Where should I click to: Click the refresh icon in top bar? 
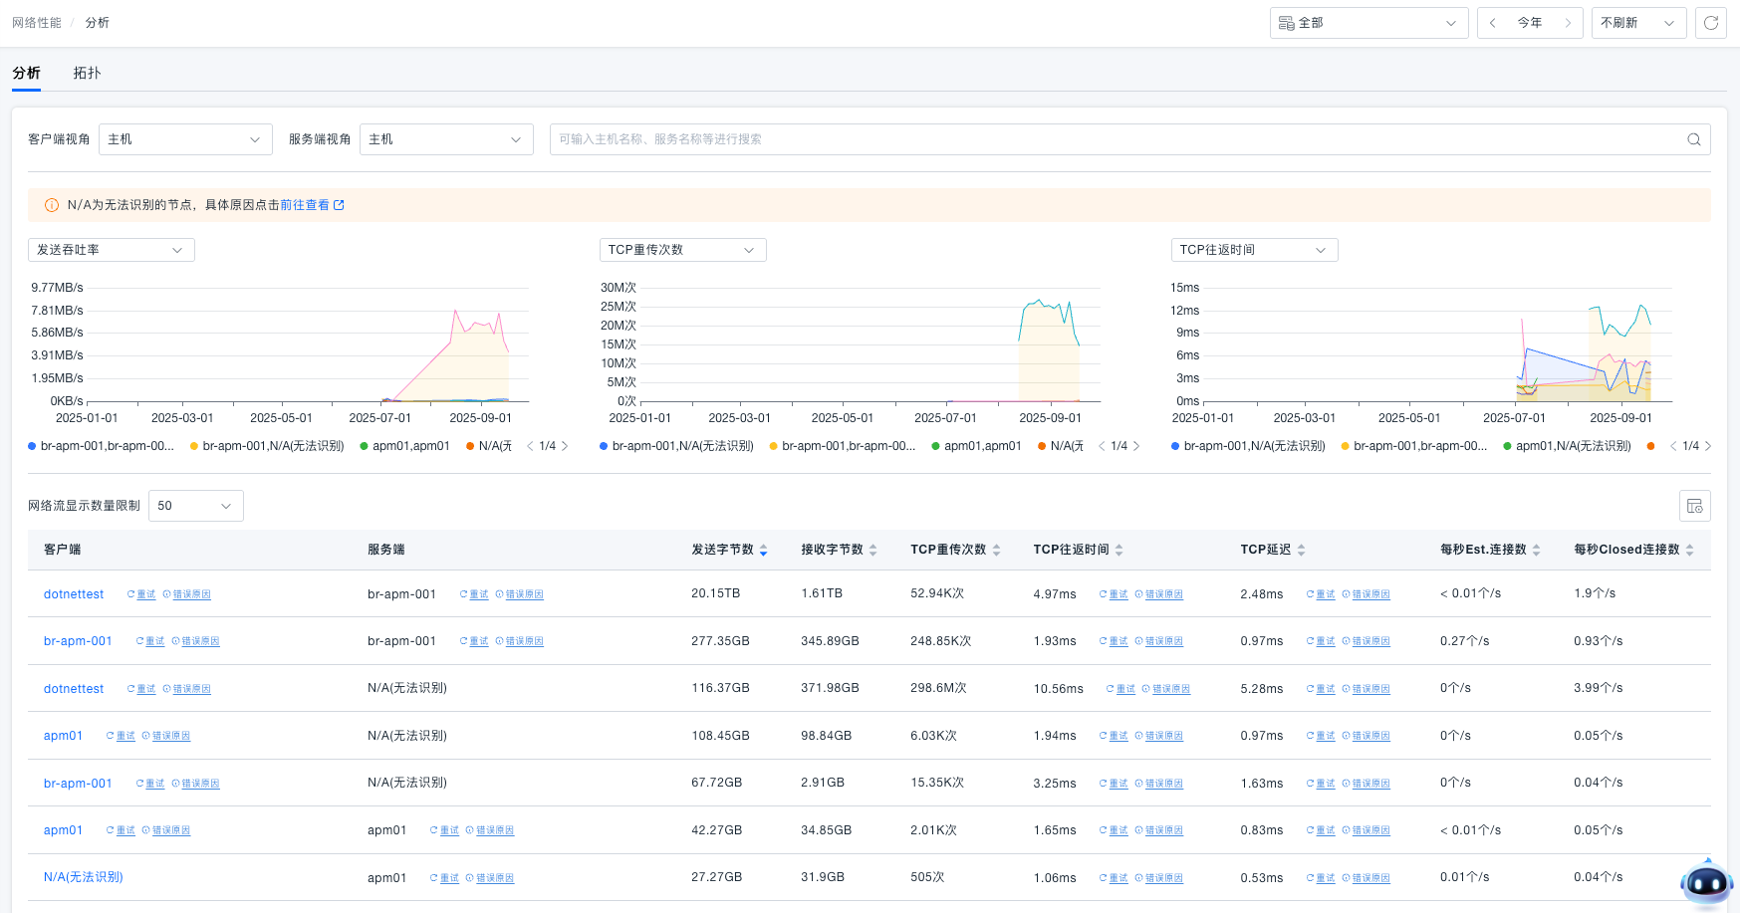coord(1710,23)
